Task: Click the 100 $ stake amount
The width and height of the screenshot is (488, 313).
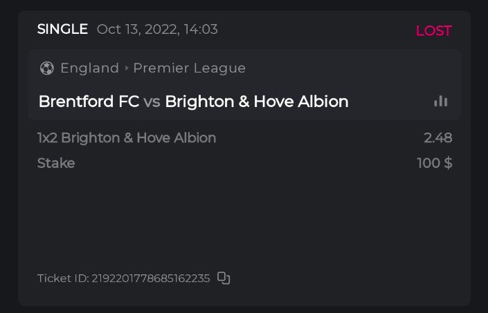Action: point(435,163)
